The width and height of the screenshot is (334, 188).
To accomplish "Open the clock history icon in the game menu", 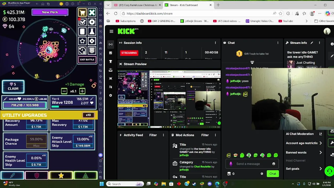I will click(x=82, y=50).
